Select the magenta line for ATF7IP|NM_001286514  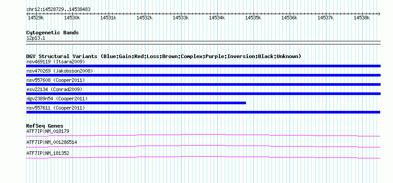pyautogui.click(x=203, y=146)
